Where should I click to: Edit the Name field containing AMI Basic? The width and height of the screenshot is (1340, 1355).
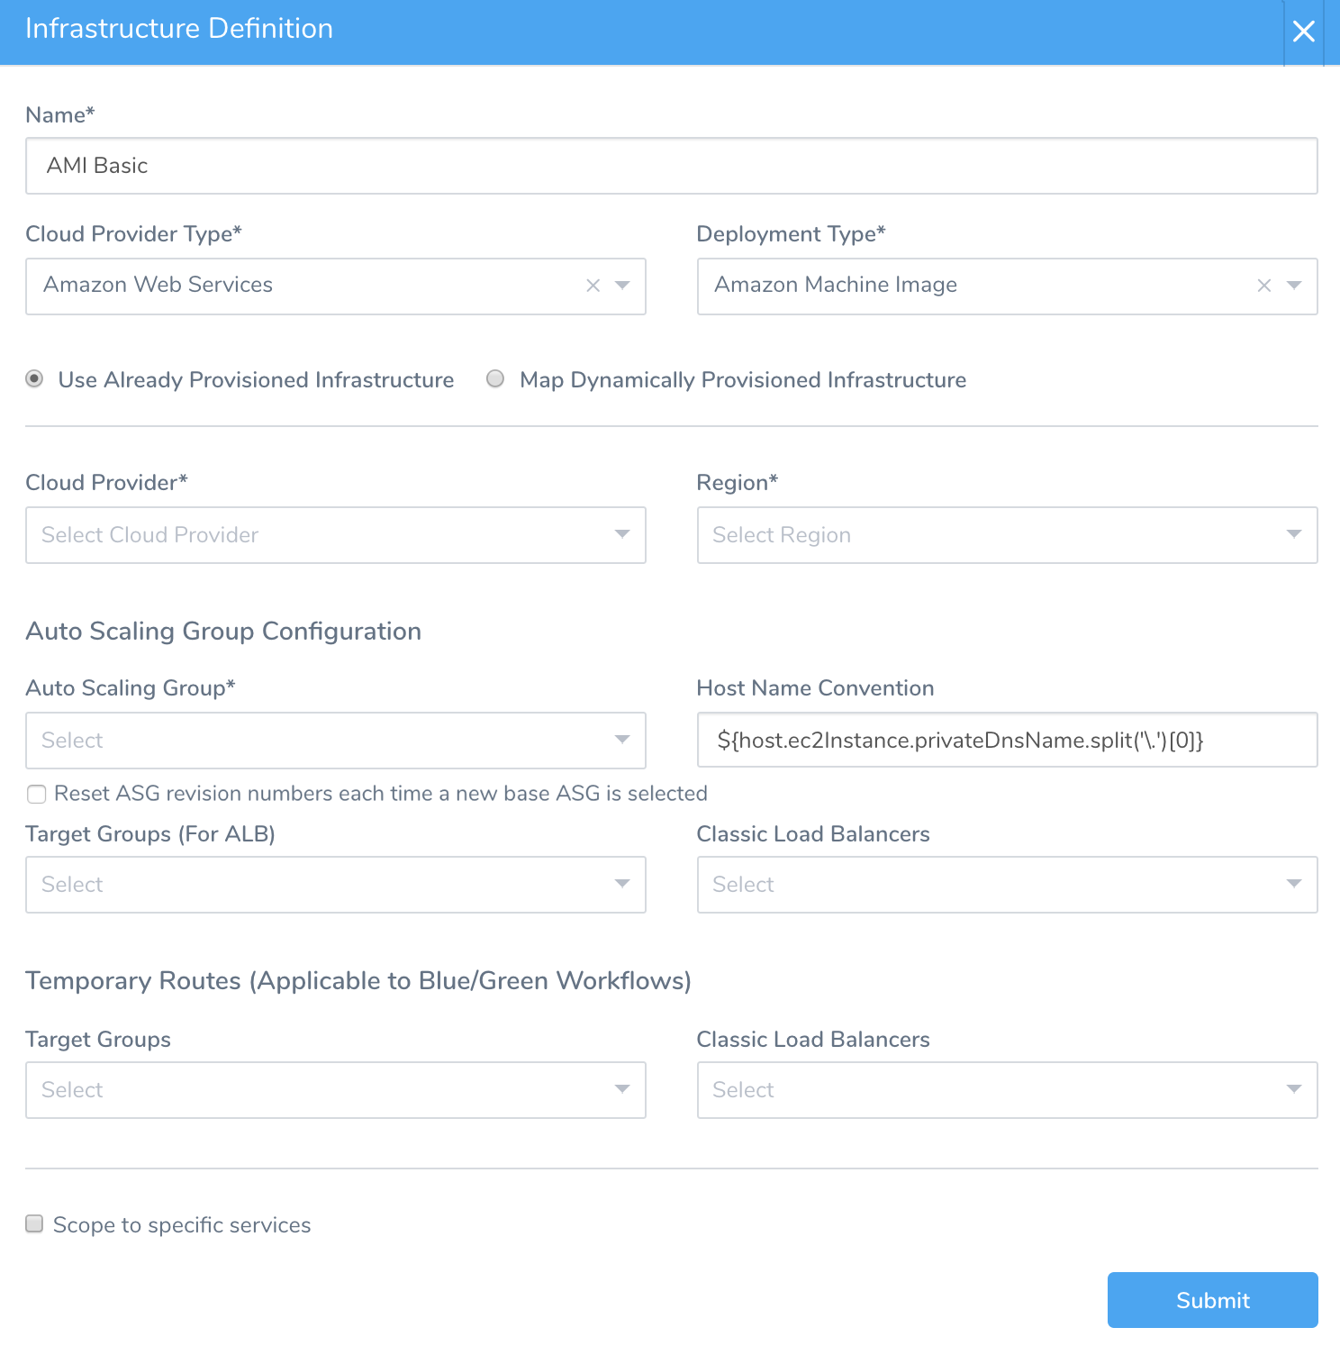[x=671, y=166]
